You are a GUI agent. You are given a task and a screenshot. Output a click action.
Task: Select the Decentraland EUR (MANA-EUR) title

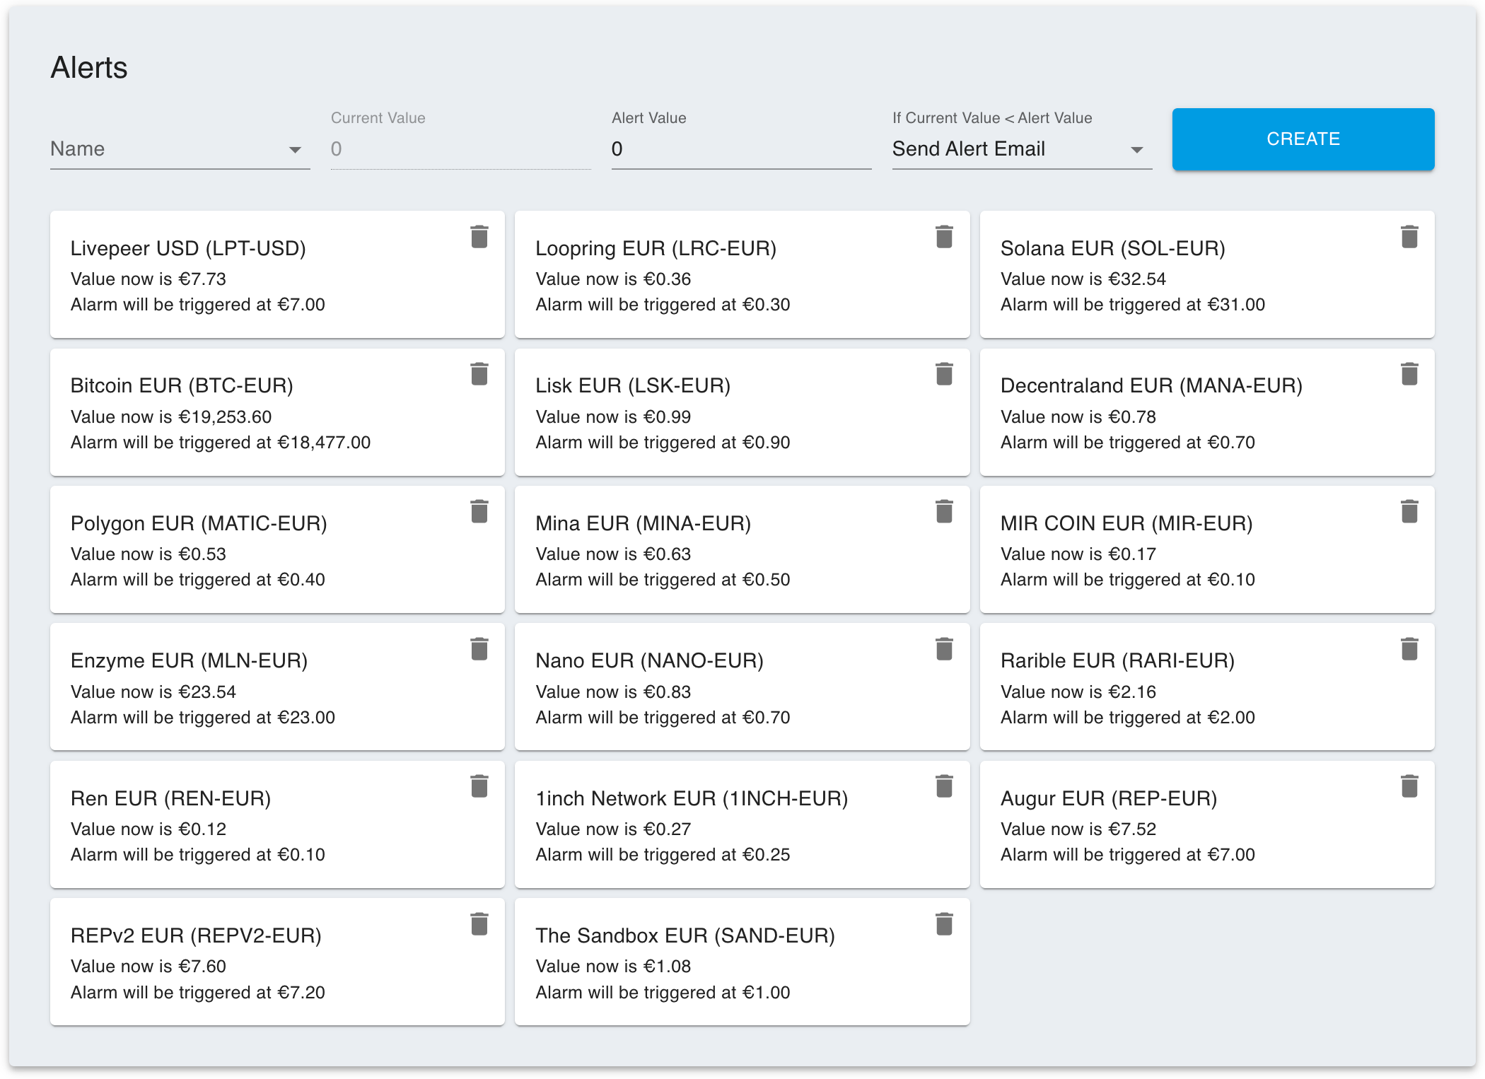point(1151,386)
